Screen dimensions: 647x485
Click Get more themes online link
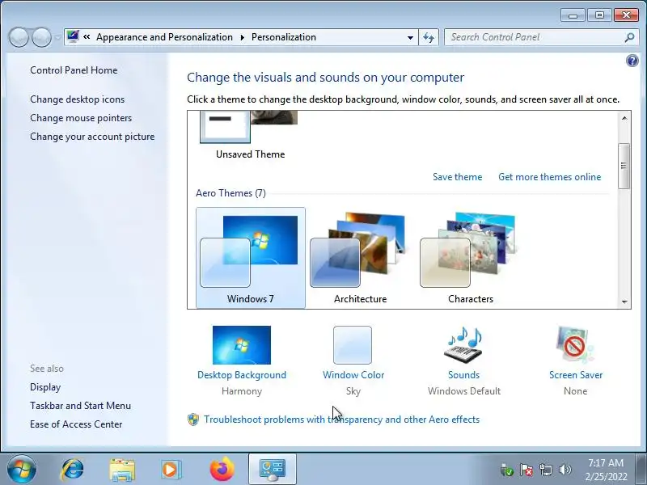[x=550, y=177]
